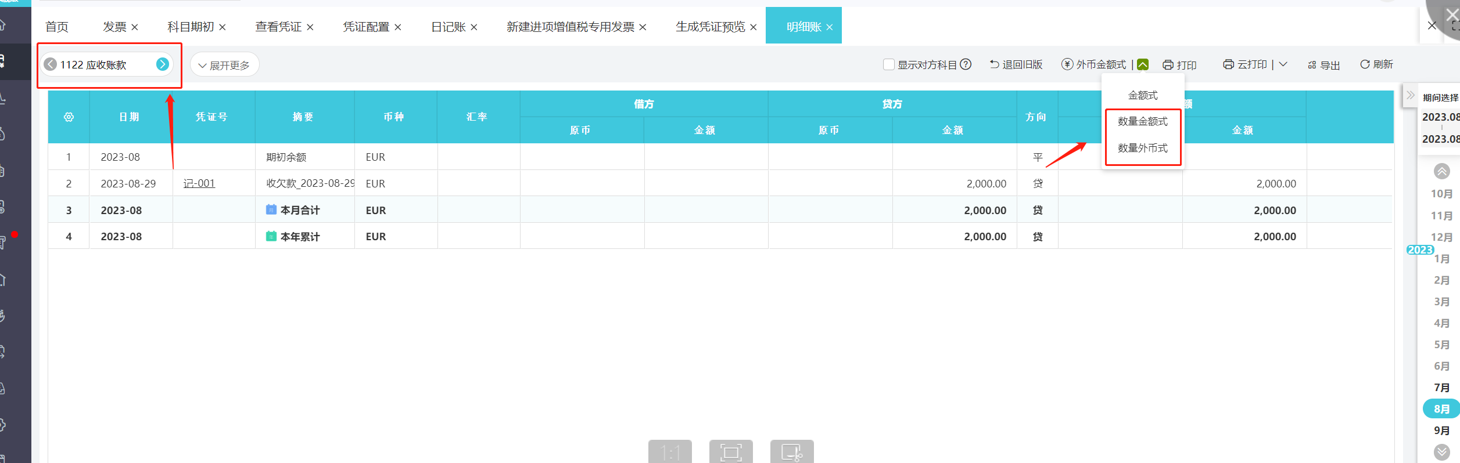1460x463 pixels.
Task: Select 数量金额式 from the format menu
Action: tap(1143, 121)
